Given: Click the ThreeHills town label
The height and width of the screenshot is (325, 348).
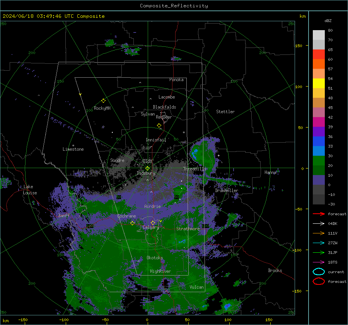Looking at the screenshot, I should (x=194, y=169).
